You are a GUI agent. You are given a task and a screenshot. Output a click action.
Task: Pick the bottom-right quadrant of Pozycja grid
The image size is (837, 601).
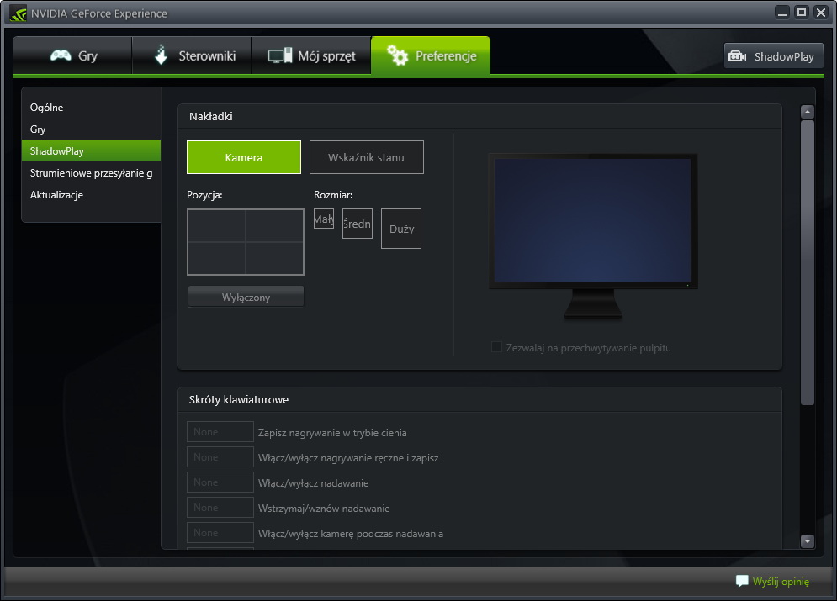pos(274,258)
